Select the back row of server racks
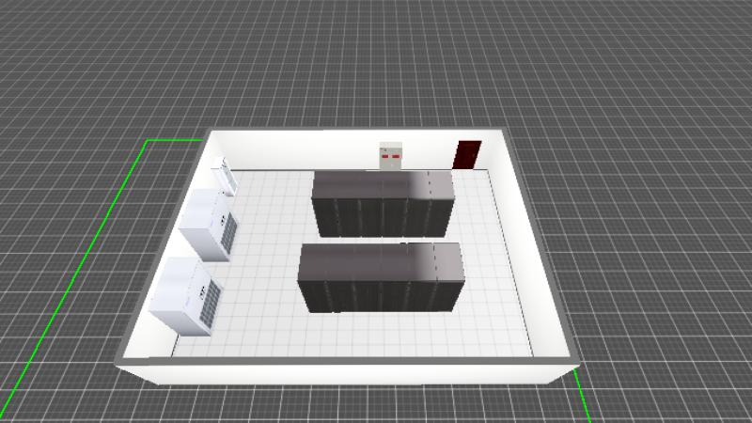This screenshot has width=752, height=423. click(x=383, y=202)
